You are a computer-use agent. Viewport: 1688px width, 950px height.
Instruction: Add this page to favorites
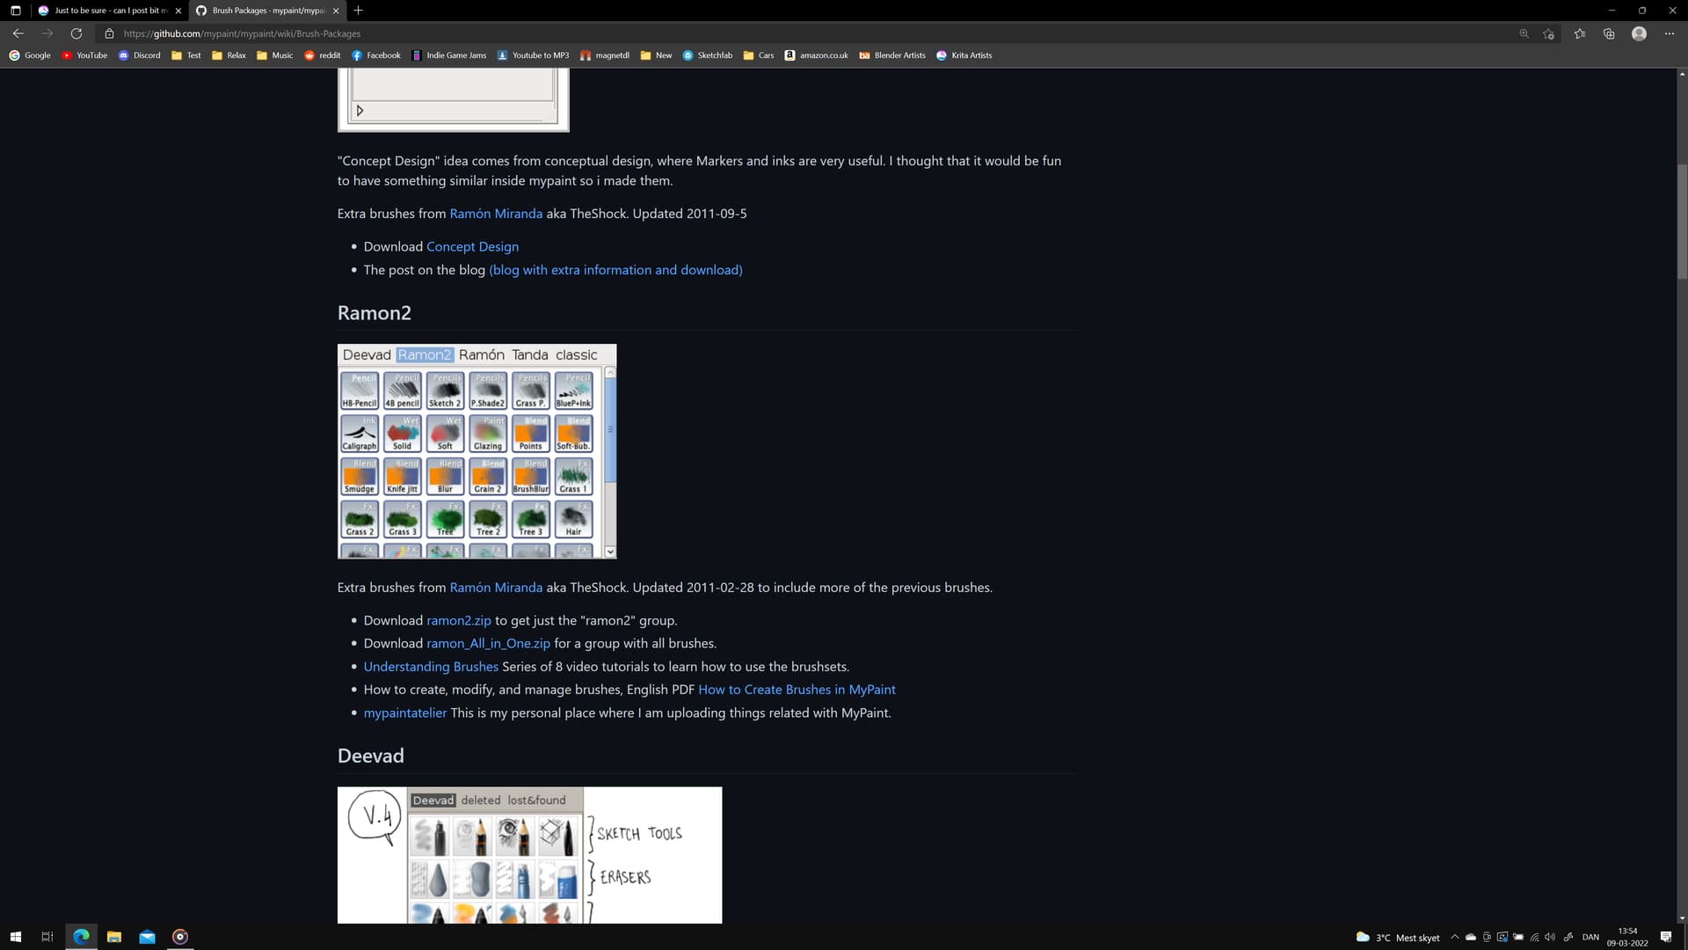pyautogui.click(x=1549, y=33)
